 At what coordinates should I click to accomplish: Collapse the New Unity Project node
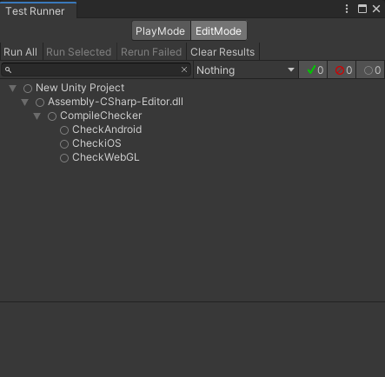pos(12,89)
